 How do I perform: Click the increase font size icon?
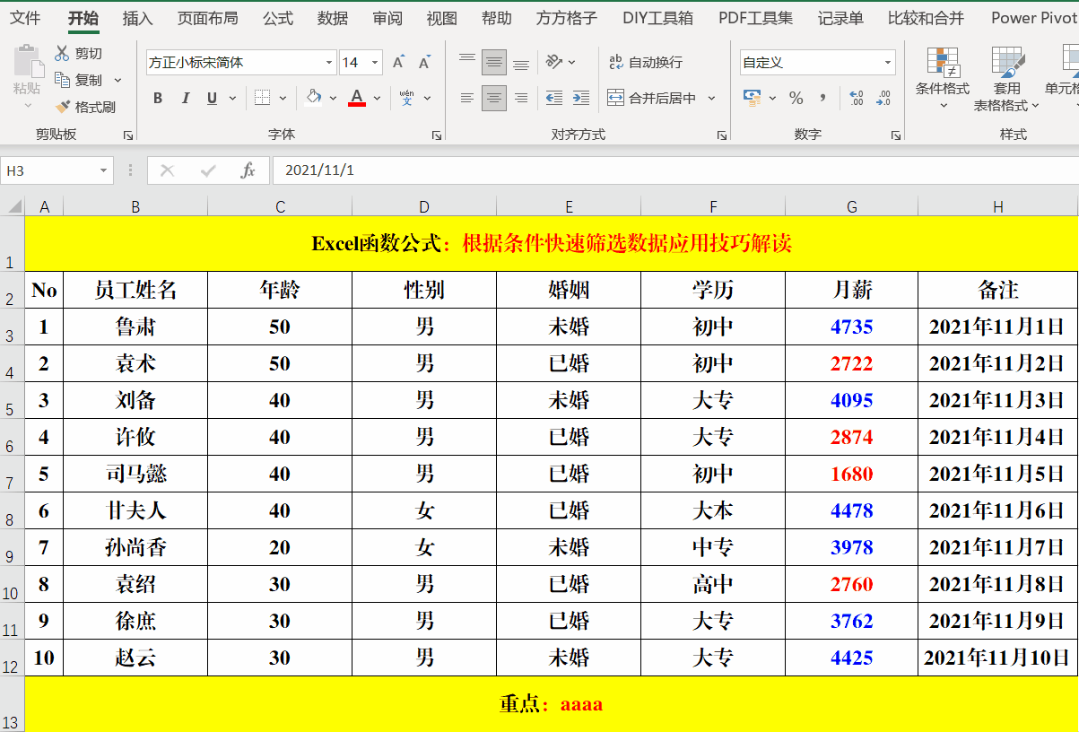(398, 62)
